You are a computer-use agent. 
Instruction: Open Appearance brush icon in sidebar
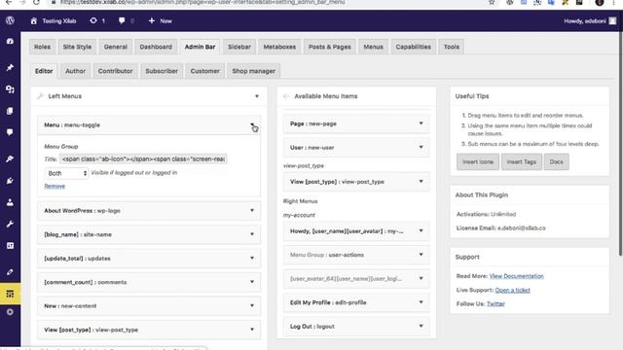(x=10, y=158)
